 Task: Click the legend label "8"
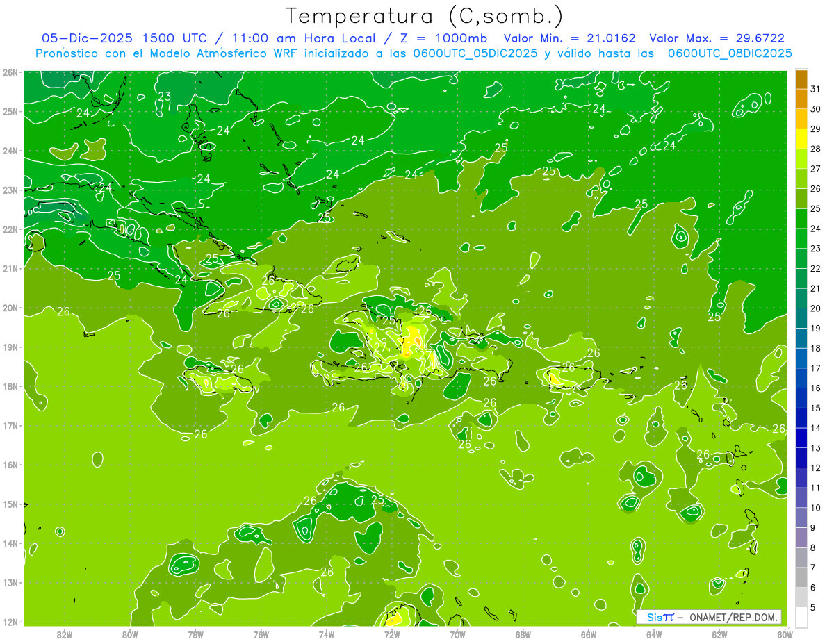tap(812, 547)
